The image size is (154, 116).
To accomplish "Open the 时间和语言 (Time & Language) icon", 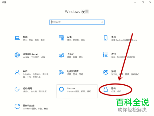I will (61, 72).
